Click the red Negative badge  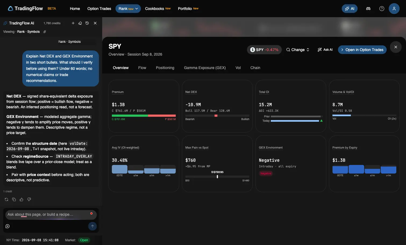click(266, 174)
